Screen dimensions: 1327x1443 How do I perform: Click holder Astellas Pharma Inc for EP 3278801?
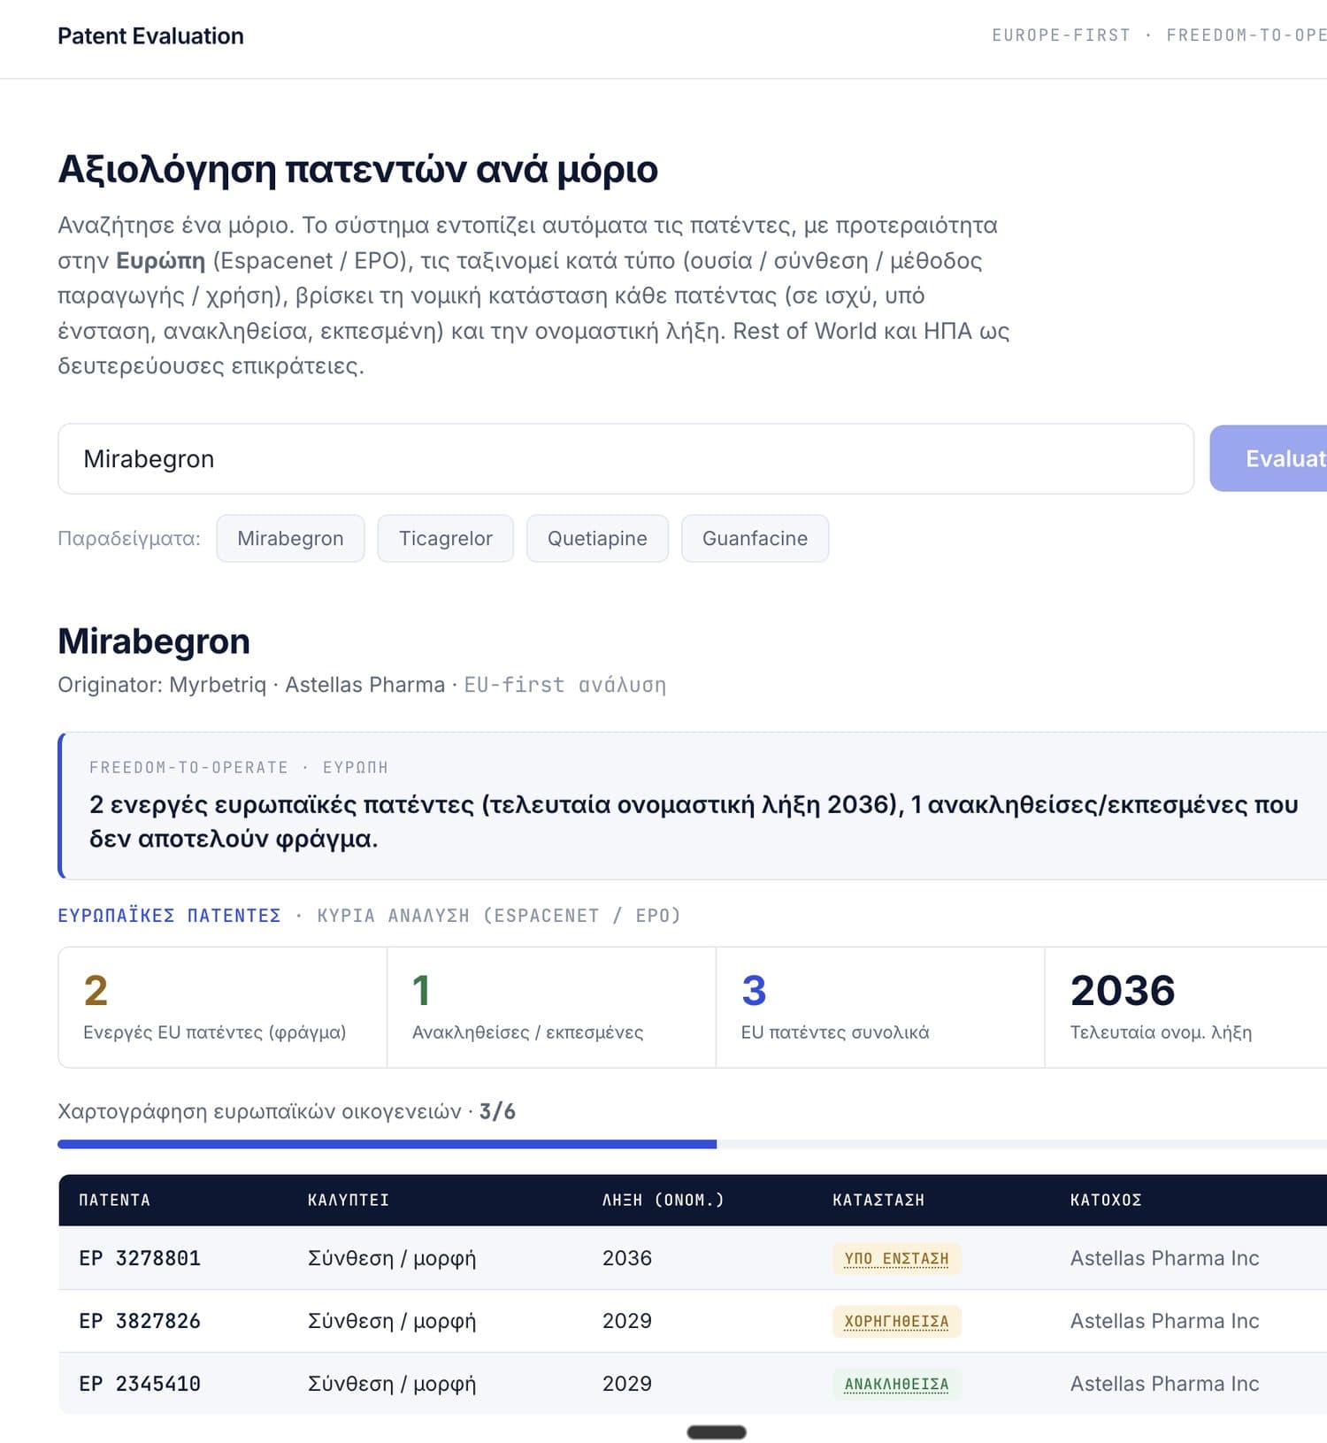click(1164, 1258)
